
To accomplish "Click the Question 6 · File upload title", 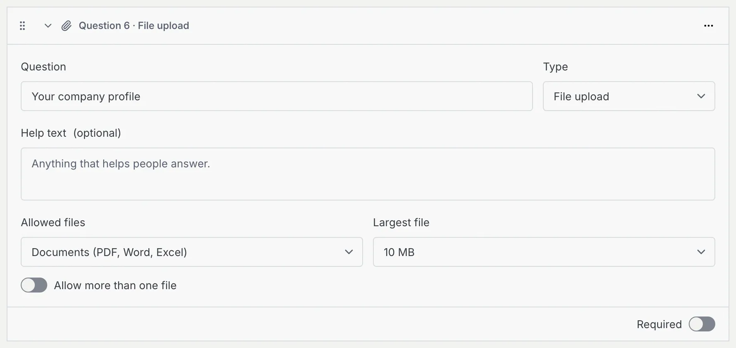I will pos(134,26).
